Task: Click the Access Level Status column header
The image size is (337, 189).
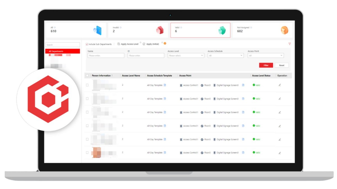Action: (x=261, y=76)
